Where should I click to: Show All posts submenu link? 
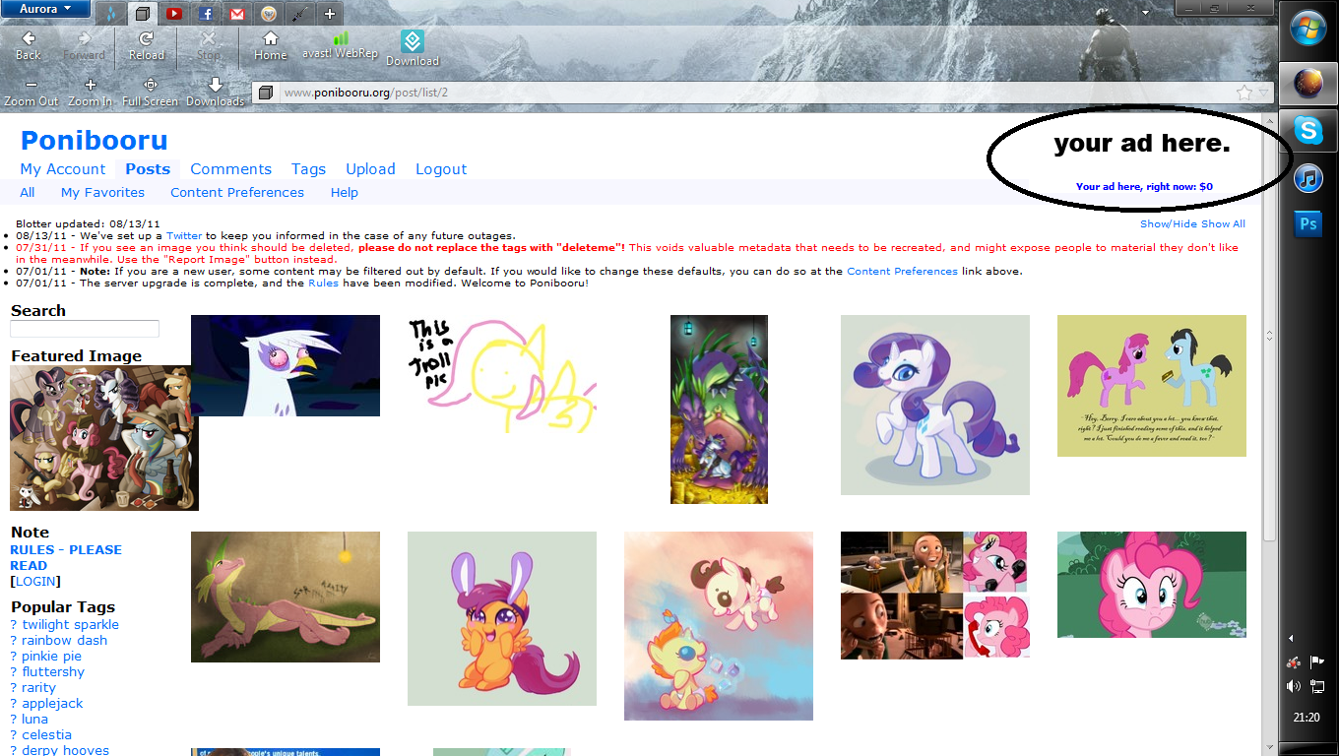(28, 193)
